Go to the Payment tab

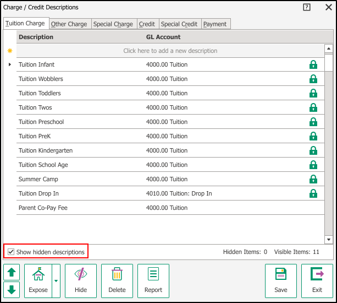[215, 24]
